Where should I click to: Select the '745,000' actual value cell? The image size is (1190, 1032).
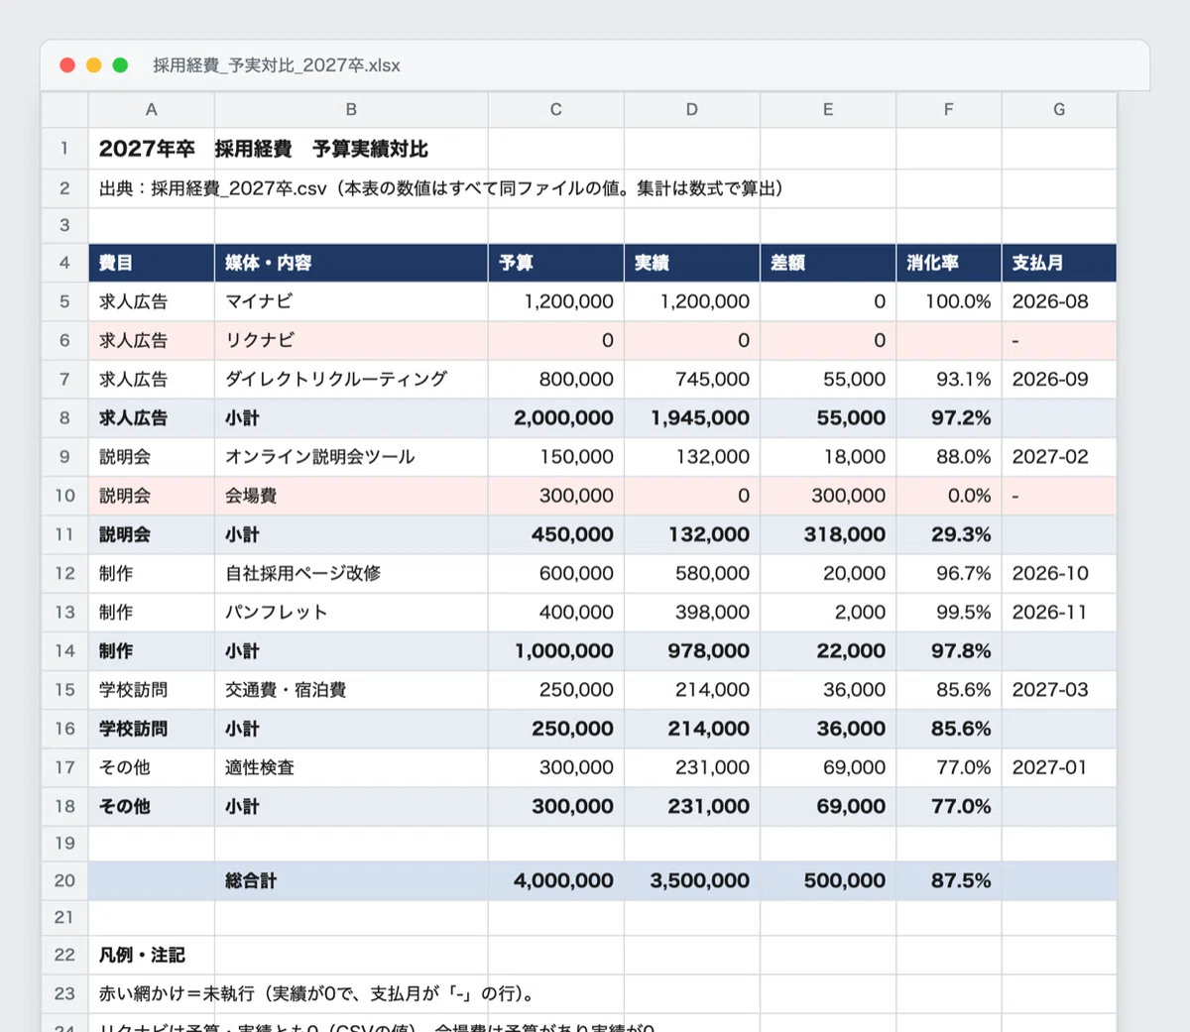click(692, 379)
